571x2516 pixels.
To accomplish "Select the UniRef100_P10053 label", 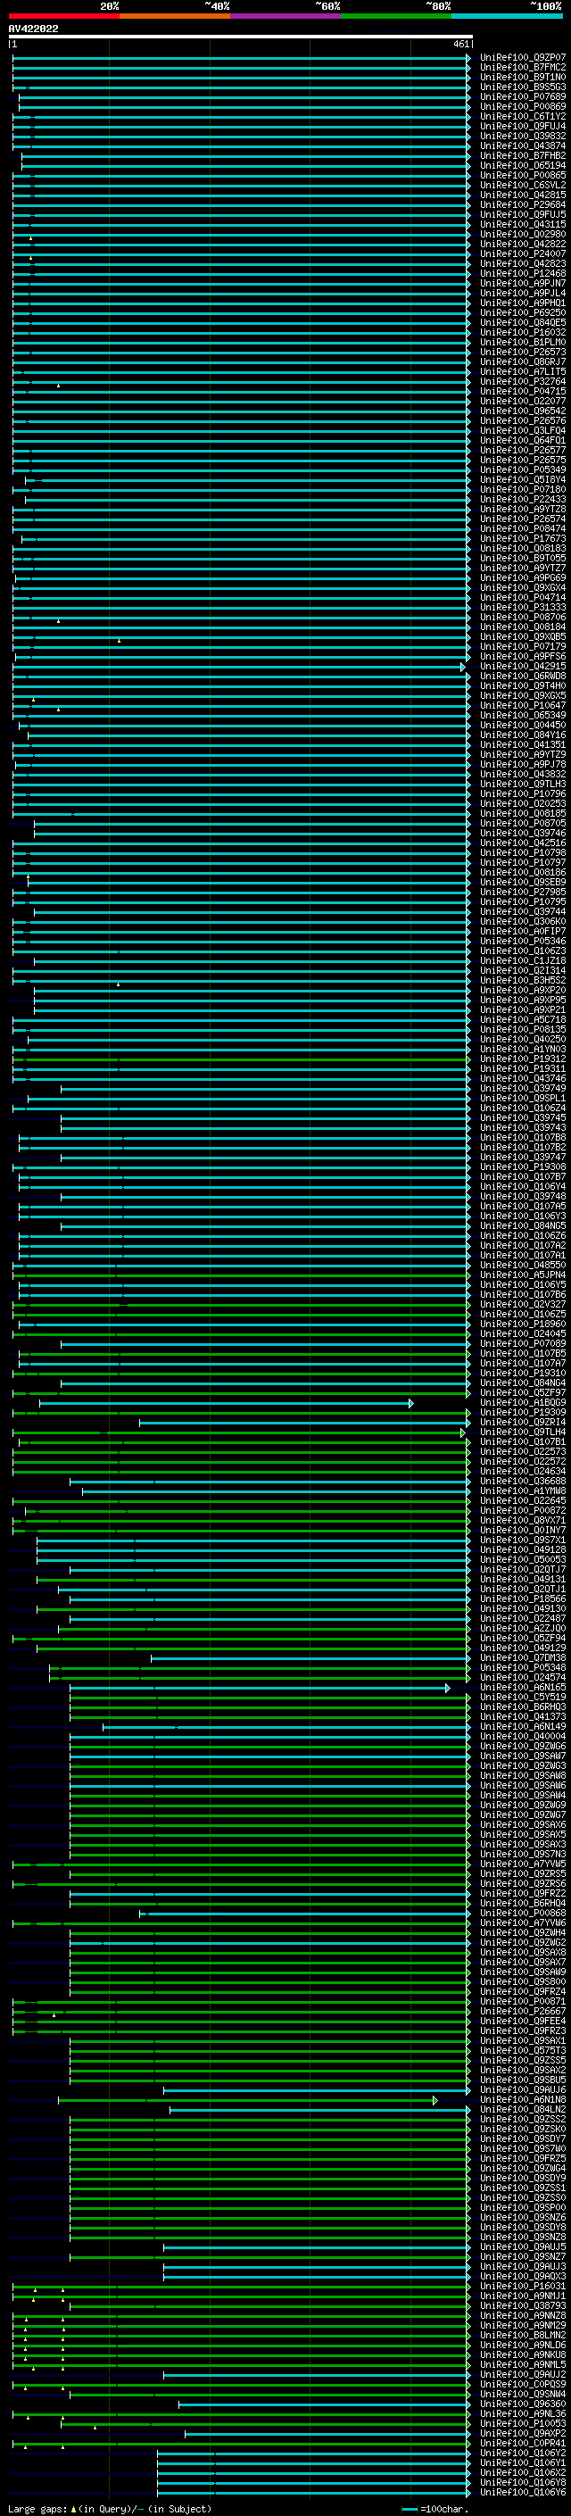I will 522,2424.
